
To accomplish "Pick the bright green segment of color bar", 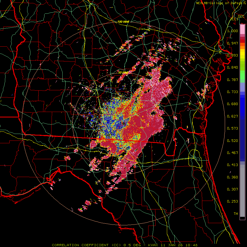I will (x=242, y=75).
